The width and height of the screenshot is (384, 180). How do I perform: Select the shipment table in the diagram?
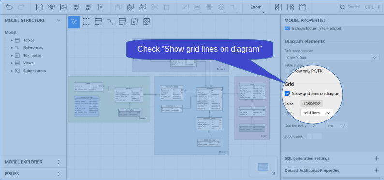pyautogui.click(x=209, y=99)
